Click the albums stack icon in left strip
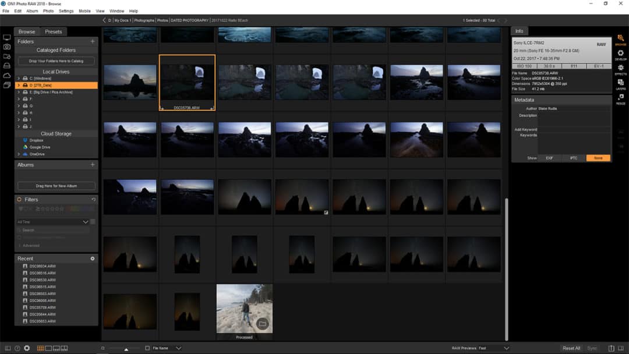The width and height of the screenshot is (629, 354). click(7, 85)
